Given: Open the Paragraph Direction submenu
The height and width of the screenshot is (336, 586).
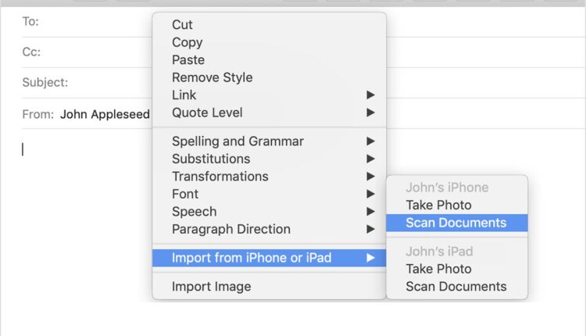Looking at the screenshot, I should tap(230, 229).
